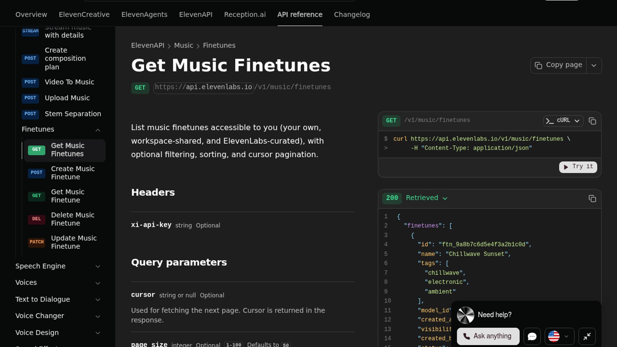Image resolution: width=617 pixels, height=347 pixels.
Task: Go to ElevenAPI breadcrumb link
Action: click(x=148, y=46)
